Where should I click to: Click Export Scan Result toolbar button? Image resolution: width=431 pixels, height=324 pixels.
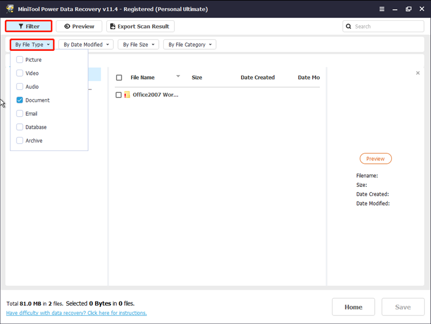click(x=140, y=26)
